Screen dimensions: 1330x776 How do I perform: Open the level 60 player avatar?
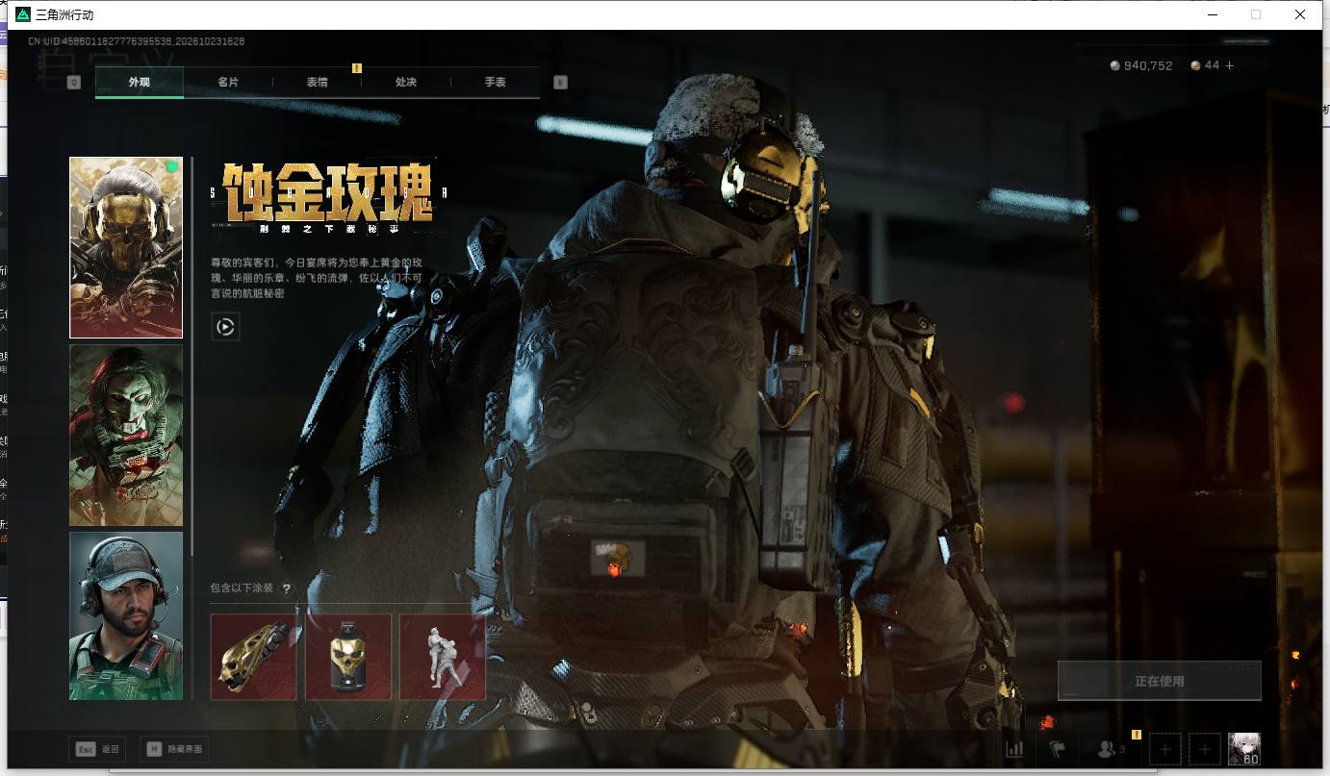1243,748
